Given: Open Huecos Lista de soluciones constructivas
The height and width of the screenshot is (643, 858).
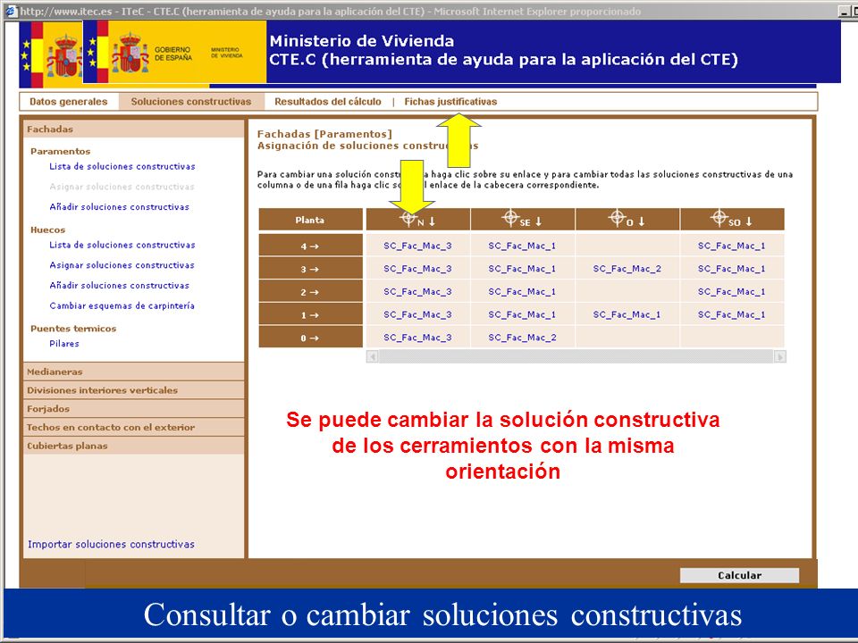Looking at the screenshot, I should 122,245.
